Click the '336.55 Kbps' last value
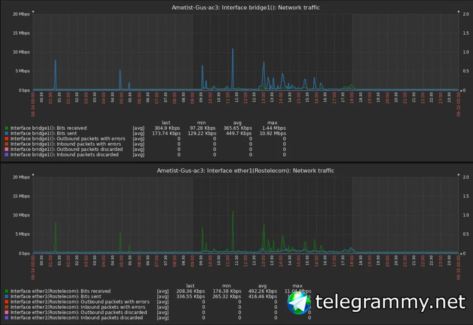Screen dimensions: 473x325 click(x=191, y=297)
